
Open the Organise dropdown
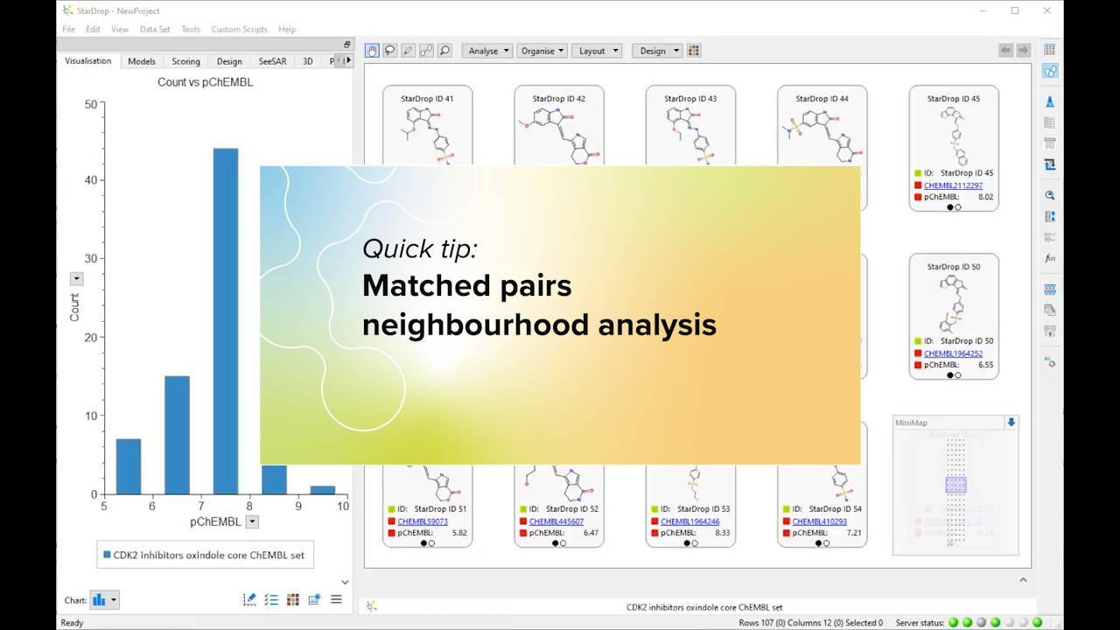[542, 51]
